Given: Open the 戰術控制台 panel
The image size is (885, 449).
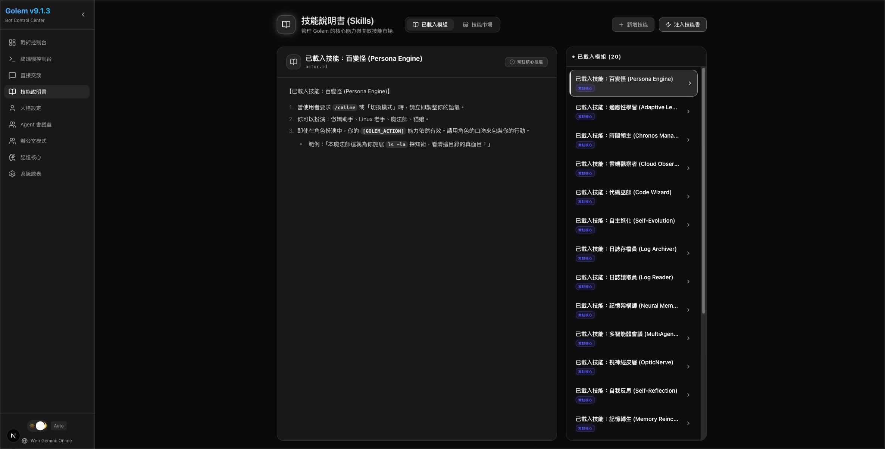Looking at the screenshot, I should (x=34, y=42).
